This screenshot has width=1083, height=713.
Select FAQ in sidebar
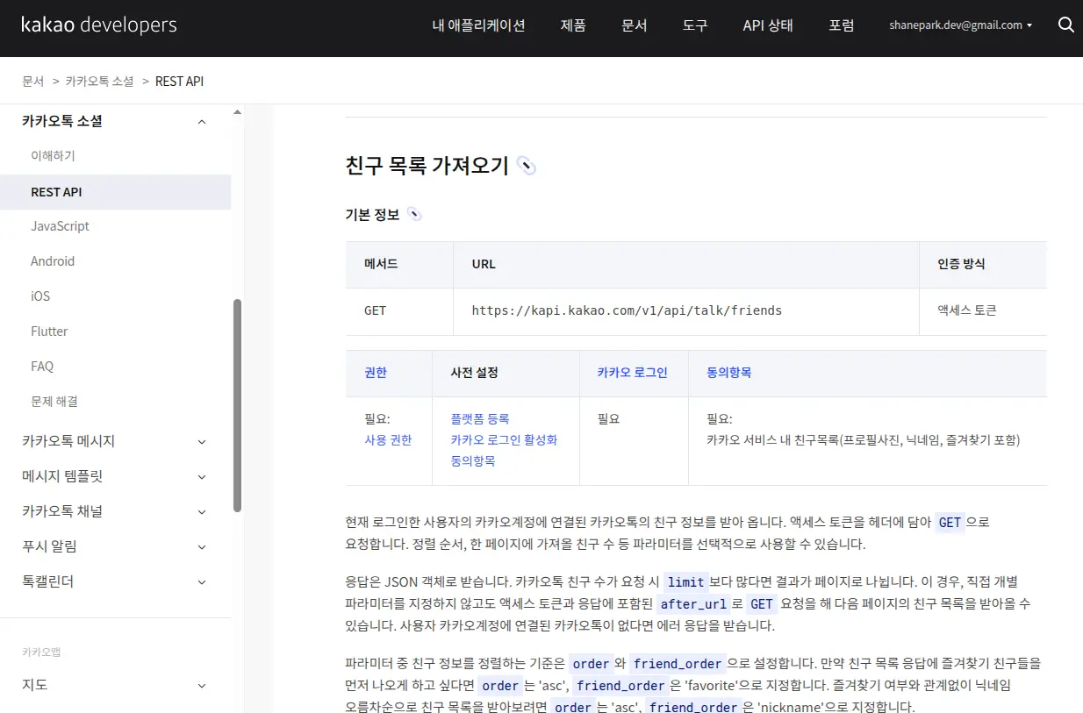(42, 367)
